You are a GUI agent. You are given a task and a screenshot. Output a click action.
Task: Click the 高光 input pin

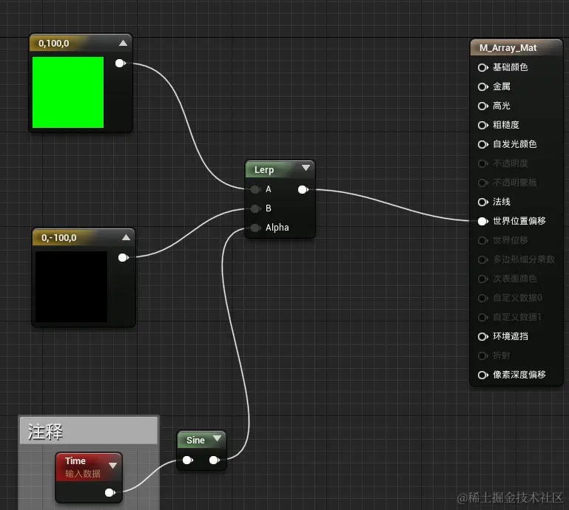(x=483, y=106)
